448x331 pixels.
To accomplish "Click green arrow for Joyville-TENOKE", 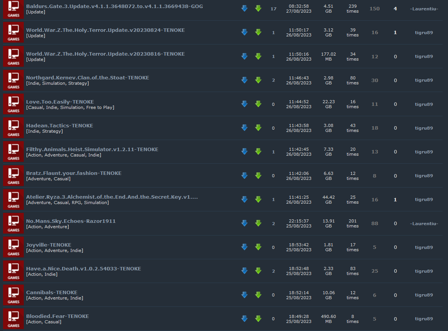I will tap(258, 247).
